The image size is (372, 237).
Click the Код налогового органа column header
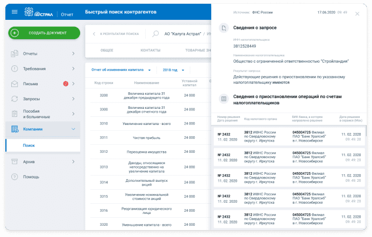pyautogui.click(x=261, y=118)
